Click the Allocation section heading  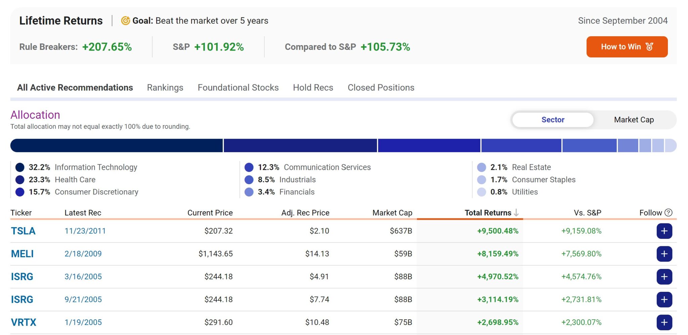pos(35,115)
